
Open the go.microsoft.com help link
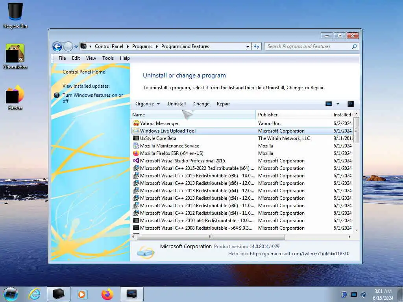pos(299,254)
